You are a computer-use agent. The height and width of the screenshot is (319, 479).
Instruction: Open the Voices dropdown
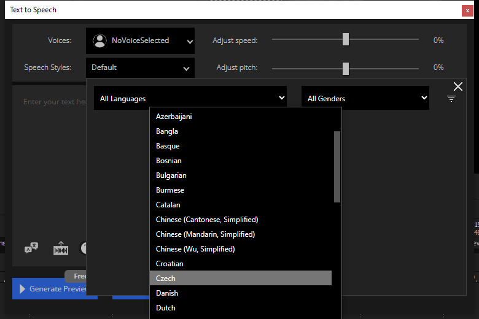pyautogui.click(x=140, y=40)
